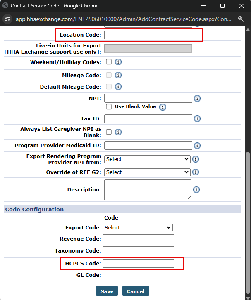Click info icon next to Default Mileage Code

[x=118, y=87]
